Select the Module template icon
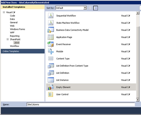 coord(51,51)
